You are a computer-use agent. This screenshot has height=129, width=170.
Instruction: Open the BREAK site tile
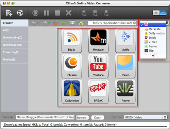(x=98, y=92)
